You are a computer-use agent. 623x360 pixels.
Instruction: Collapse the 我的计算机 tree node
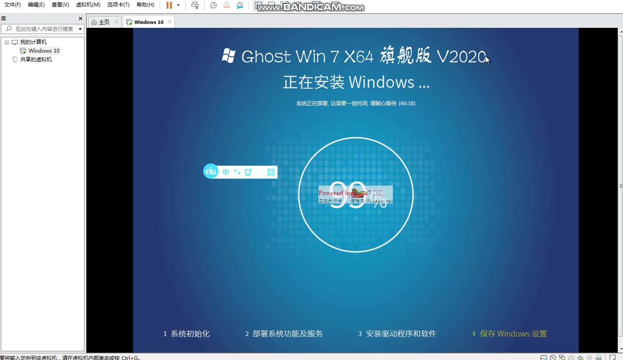click(7, 42)
